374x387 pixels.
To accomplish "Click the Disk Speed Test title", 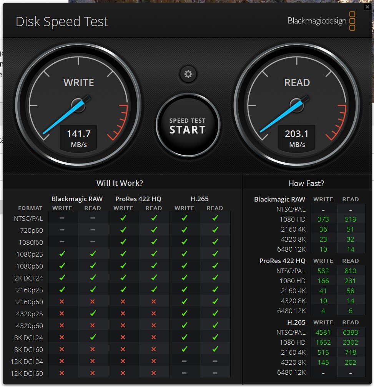I will click(62, 22).
